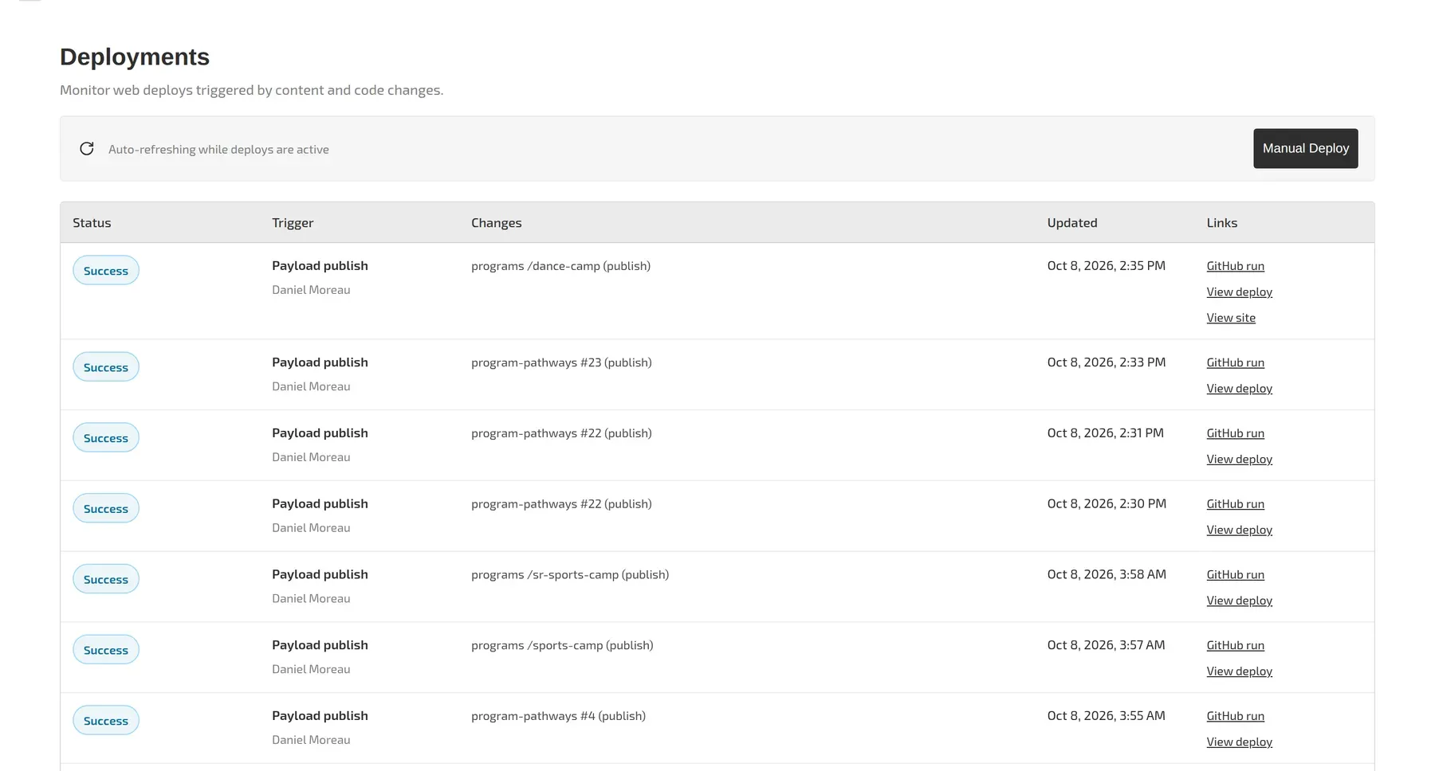Click the Status column header

point(92,223)
